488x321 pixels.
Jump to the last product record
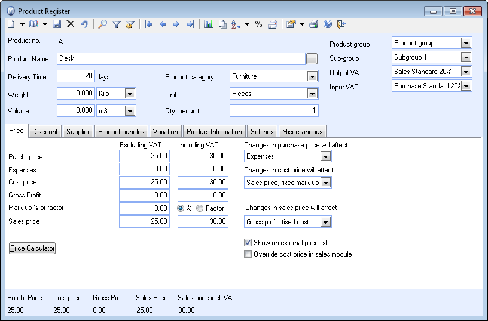point(191,24)
